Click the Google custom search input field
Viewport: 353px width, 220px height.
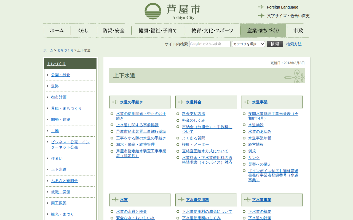pos(210,44)
